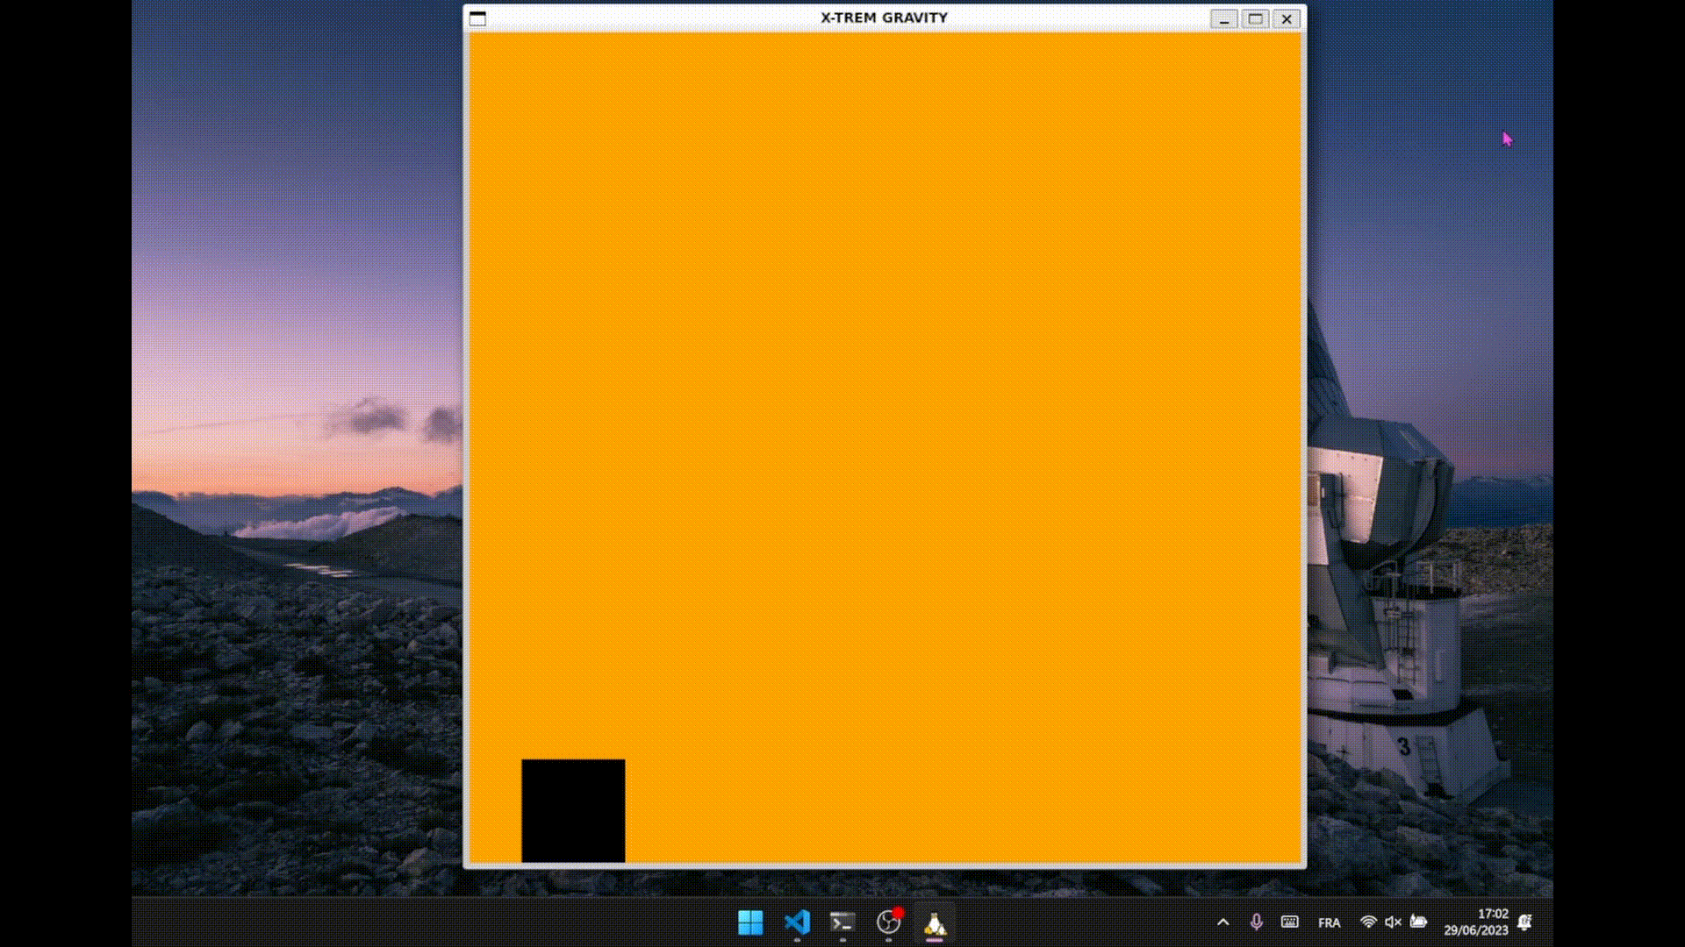Open the notification bell icon
Viewport: 1685px width, 947px height.
(x=1525, y=922)
